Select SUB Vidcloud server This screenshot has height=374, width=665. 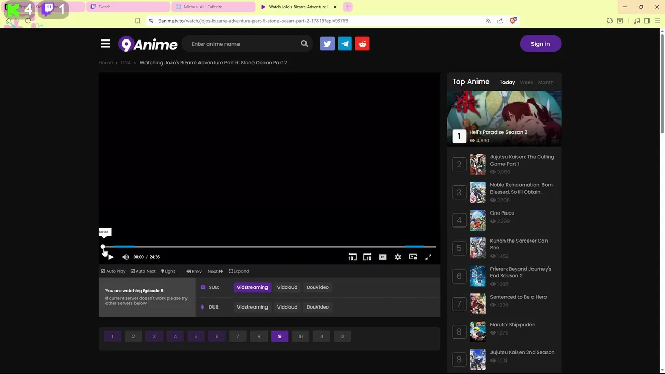click(x=287, y=287)
